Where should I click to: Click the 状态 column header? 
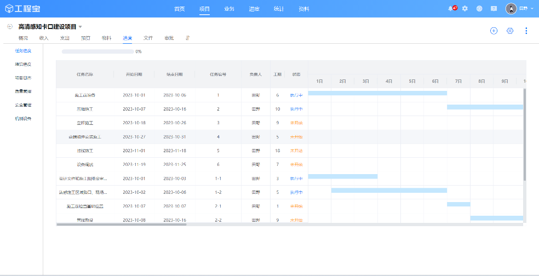[296, 74]
